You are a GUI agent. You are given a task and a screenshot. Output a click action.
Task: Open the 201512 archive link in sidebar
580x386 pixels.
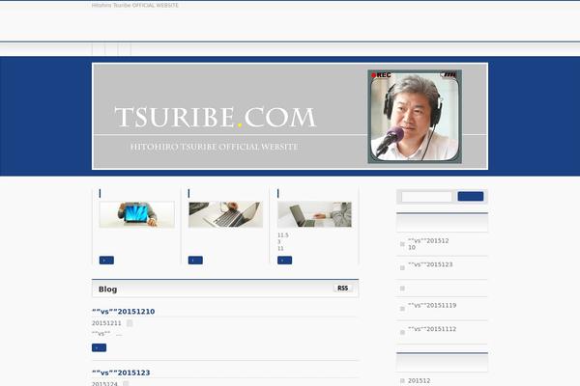pos(419,380)
